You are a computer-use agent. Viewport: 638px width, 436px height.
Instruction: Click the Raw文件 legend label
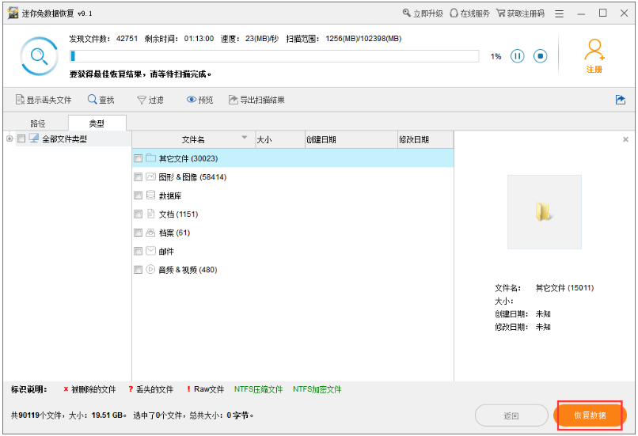[x=209, y=389]
